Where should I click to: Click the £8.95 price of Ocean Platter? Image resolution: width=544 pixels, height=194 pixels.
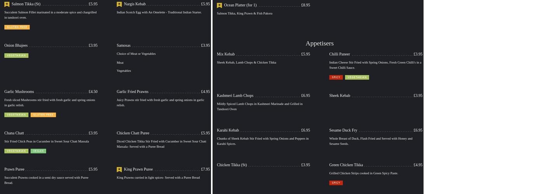coord(305,5)
